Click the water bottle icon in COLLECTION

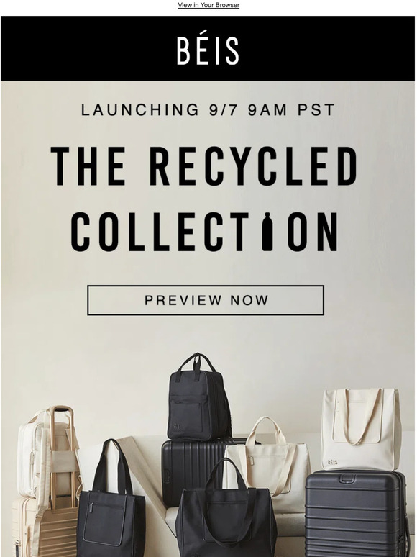pyautogui.click(x=267, y=232)
